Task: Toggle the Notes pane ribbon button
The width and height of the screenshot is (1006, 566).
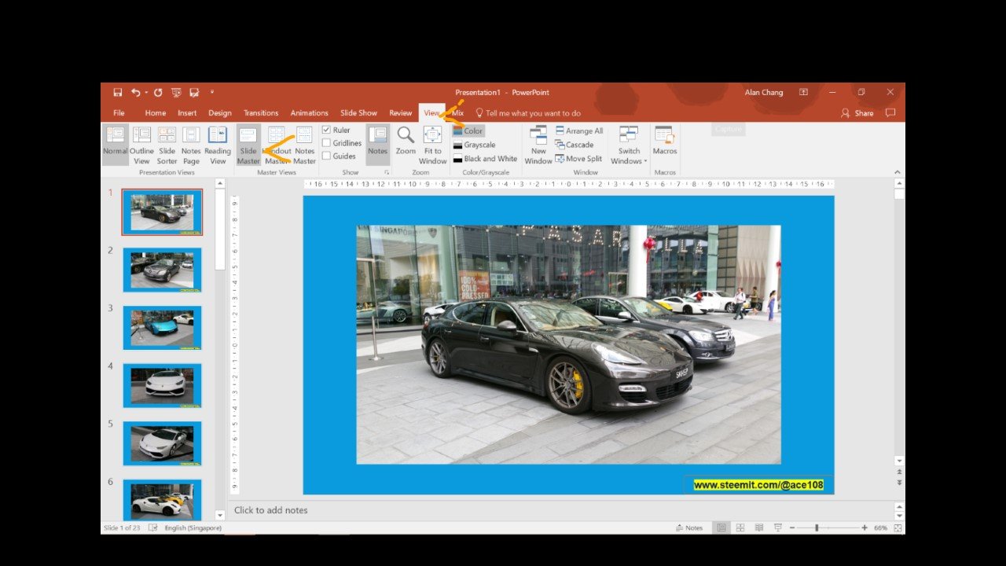Action: (x=378, y=143)
